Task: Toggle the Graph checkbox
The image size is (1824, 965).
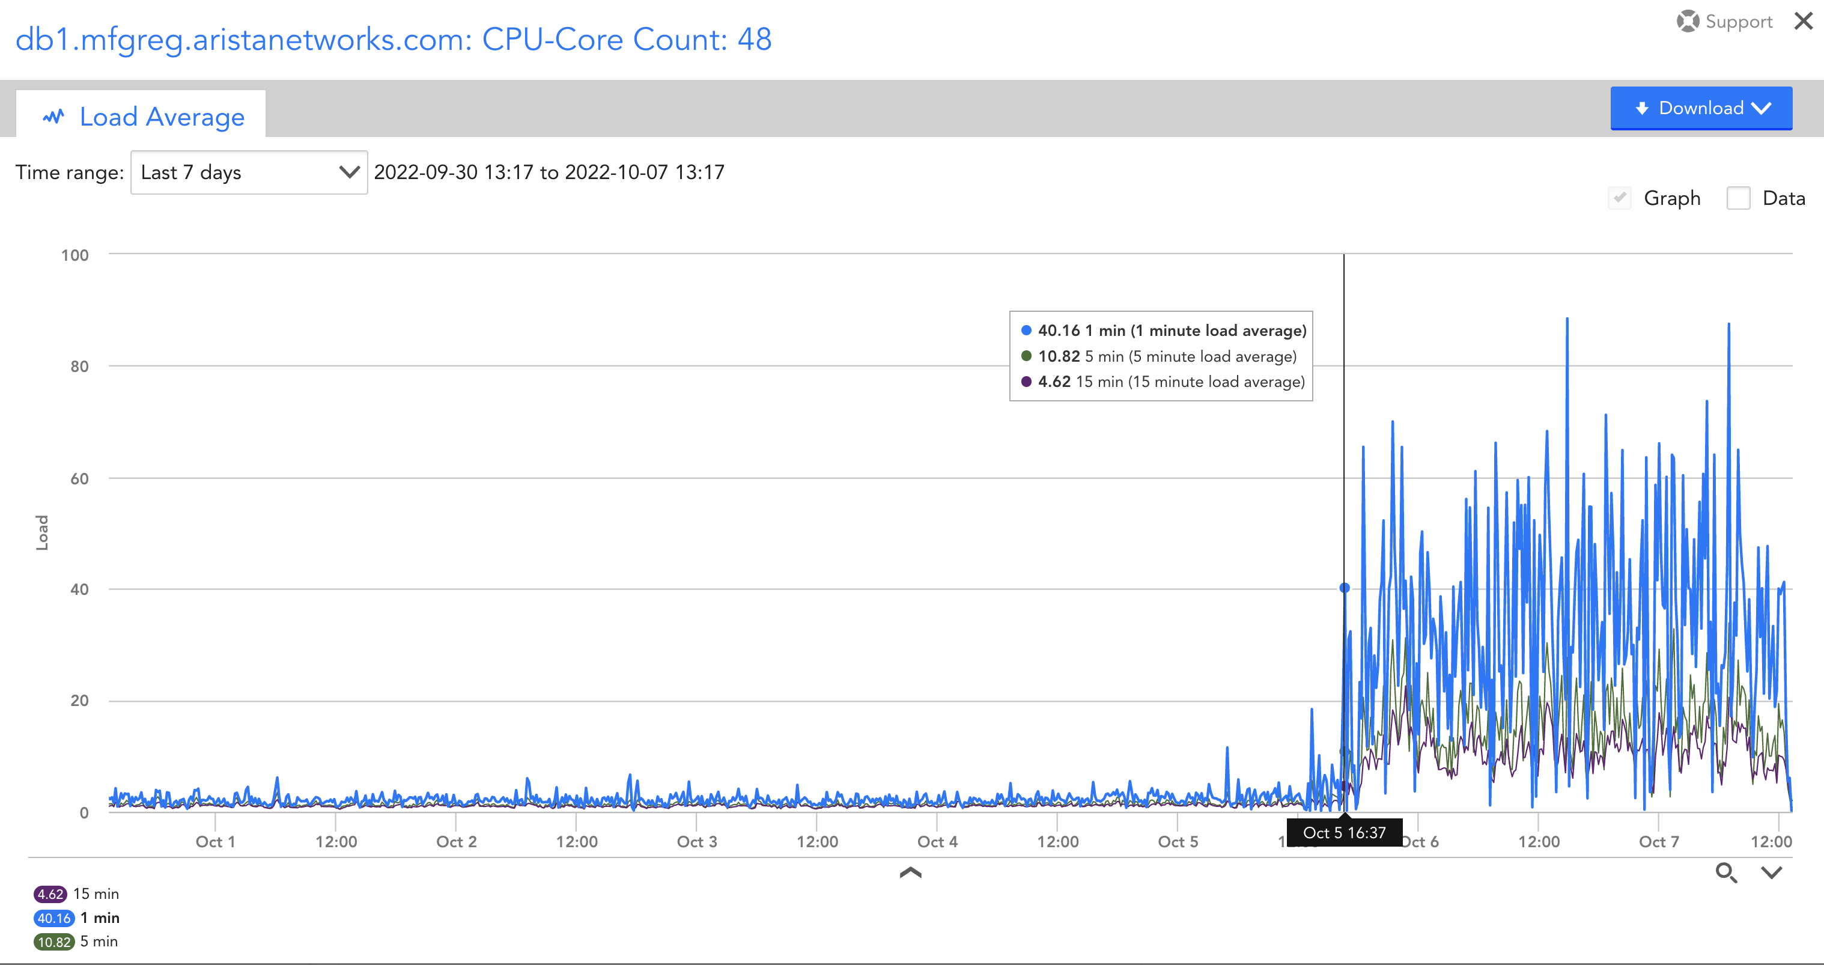Action: coord(1619,198)
